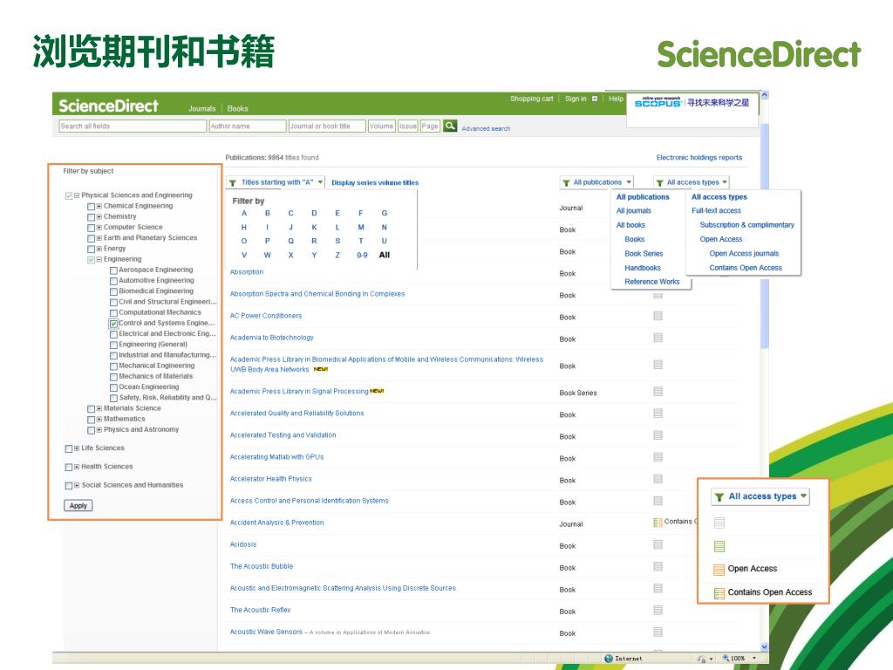893x670 pixels.
Task: Uncheck Physical Sciences and Engineering checkbox
Action: [68, 196]
